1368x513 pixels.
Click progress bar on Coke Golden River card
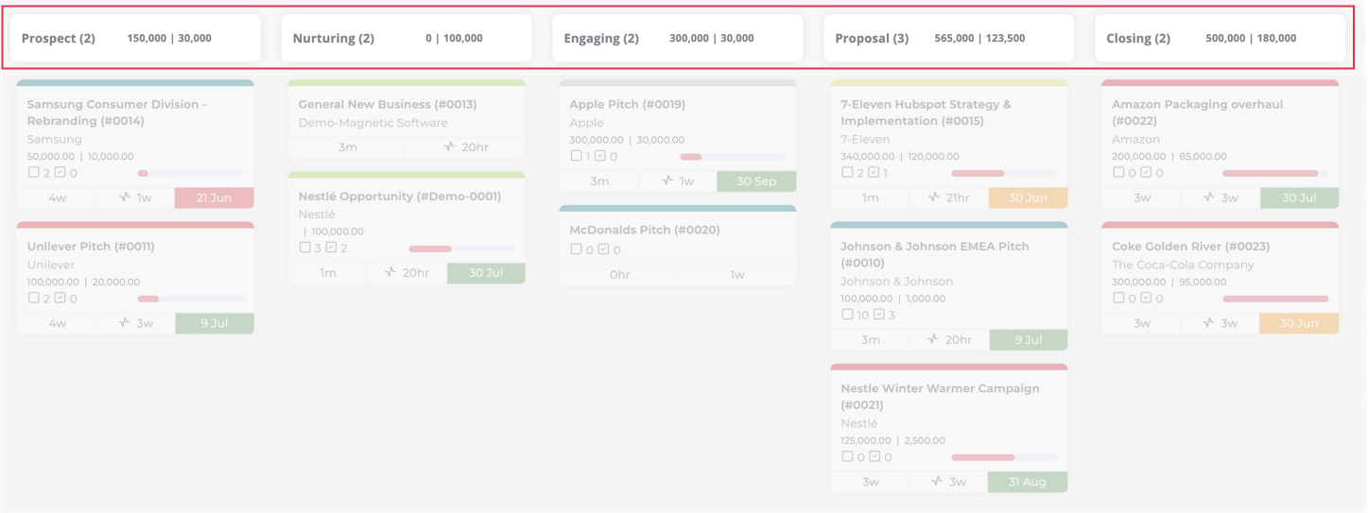click(1275, 299)
